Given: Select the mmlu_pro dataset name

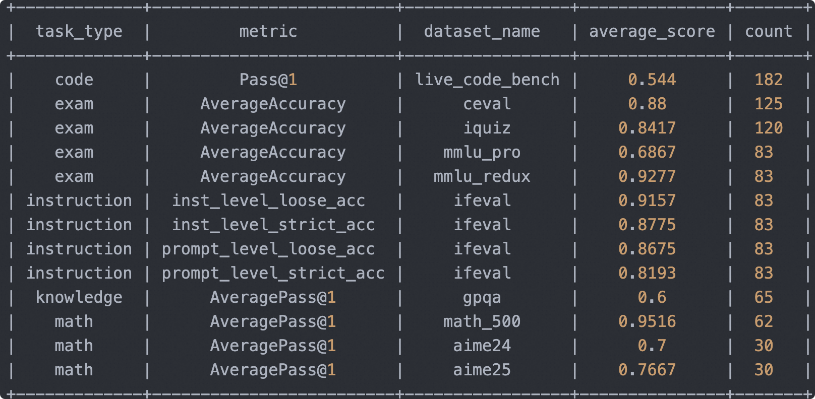Looking at the screenshot, I should (482, 153).
